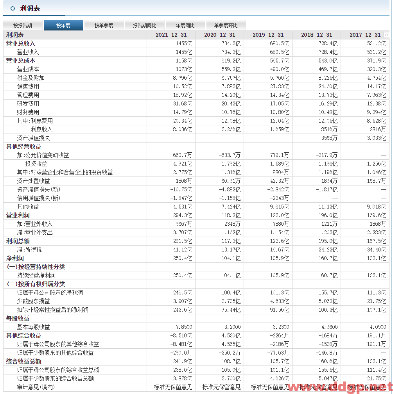Click the 管理费用 row label
Viewport: 393px width, 394px height.
pos(28,95)
